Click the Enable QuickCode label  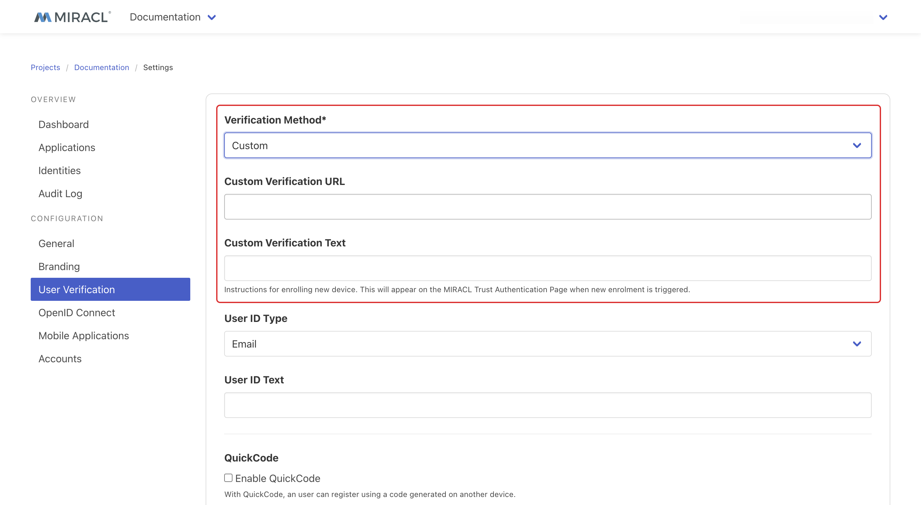click(x=278, y=478)
